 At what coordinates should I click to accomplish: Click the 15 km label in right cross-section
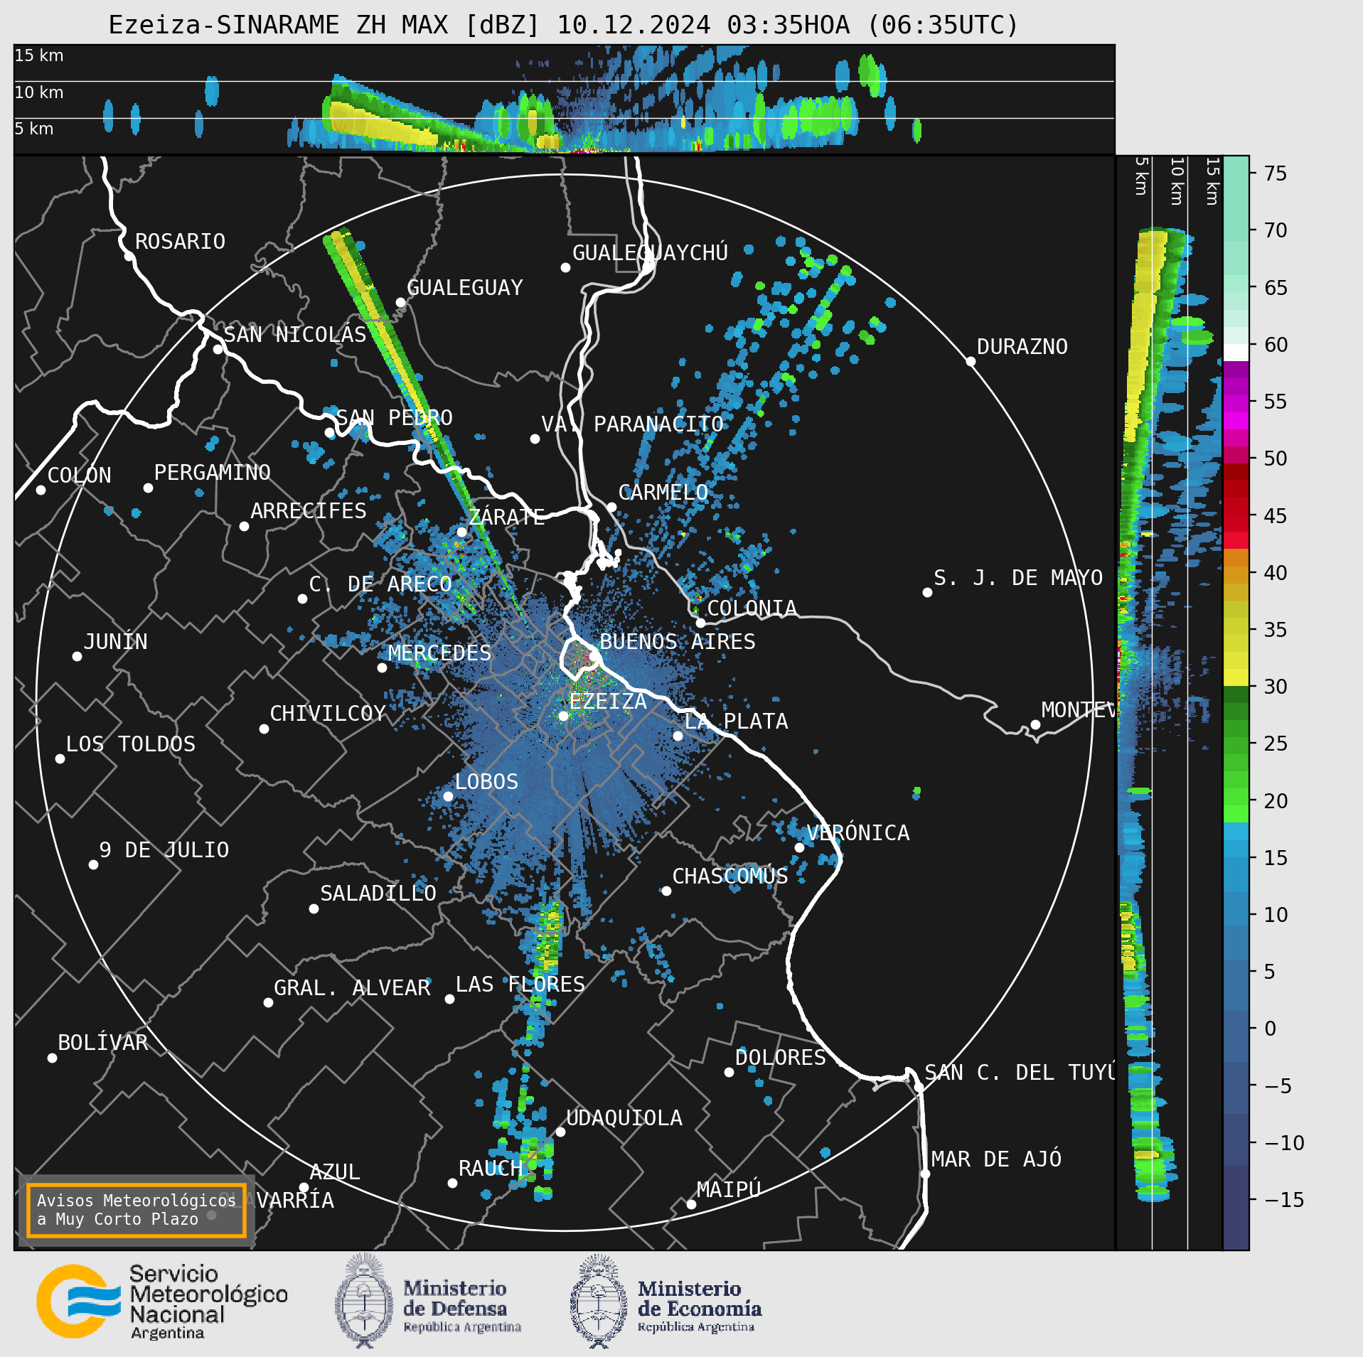(1213, 182)
